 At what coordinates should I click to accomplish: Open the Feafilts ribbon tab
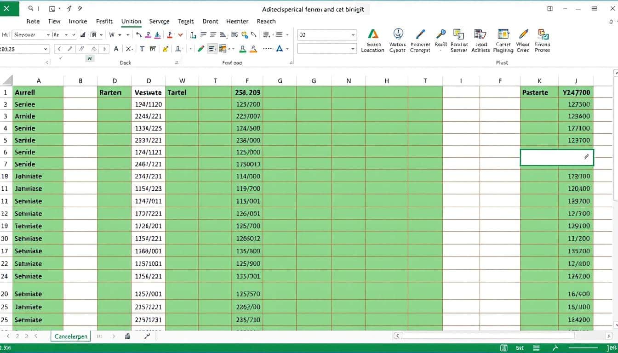point(104,21)
